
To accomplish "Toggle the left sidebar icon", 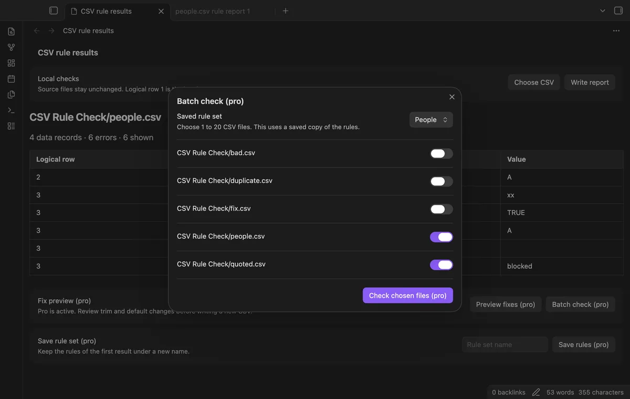I will [53, 10].
